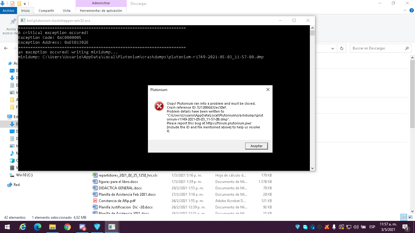Launch Google Chrome from taskbar
Image resolution: width=415 pixels, height=233 pixels.
(67, 227)
